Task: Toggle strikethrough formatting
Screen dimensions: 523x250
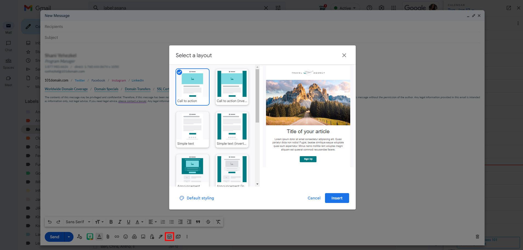Action: click(x=208, y=222)
